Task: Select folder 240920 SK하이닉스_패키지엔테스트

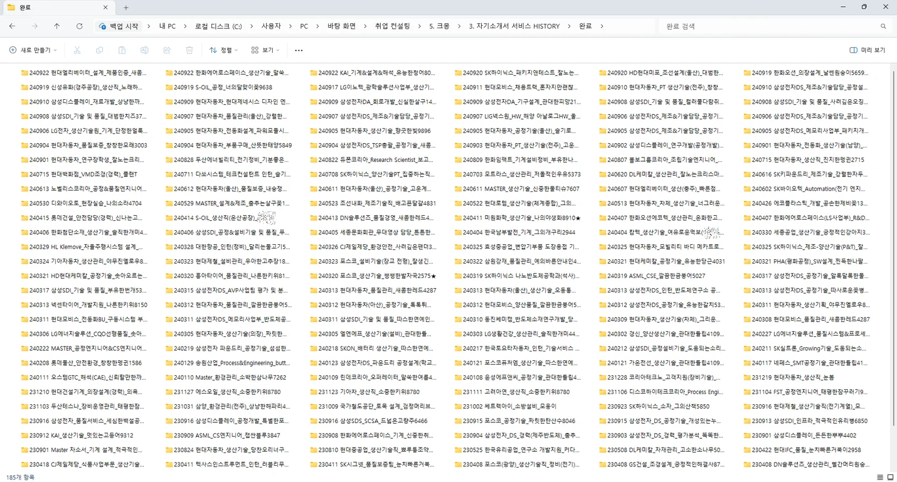Action: point(516,73)
